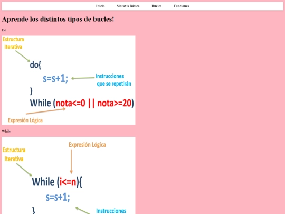
Task: Click the heading 'Aprende los distintos tipos de bucles!'
Action: coord(58,19)
